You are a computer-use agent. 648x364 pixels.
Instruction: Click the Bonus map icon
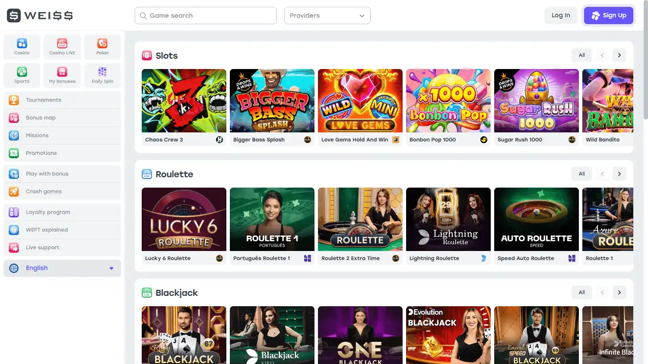[x=14, y=118]
